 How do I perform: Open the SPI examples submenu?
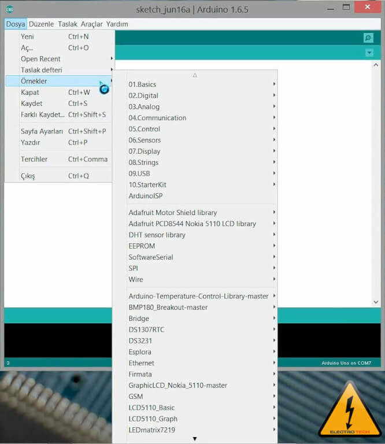tap(195, 268)
